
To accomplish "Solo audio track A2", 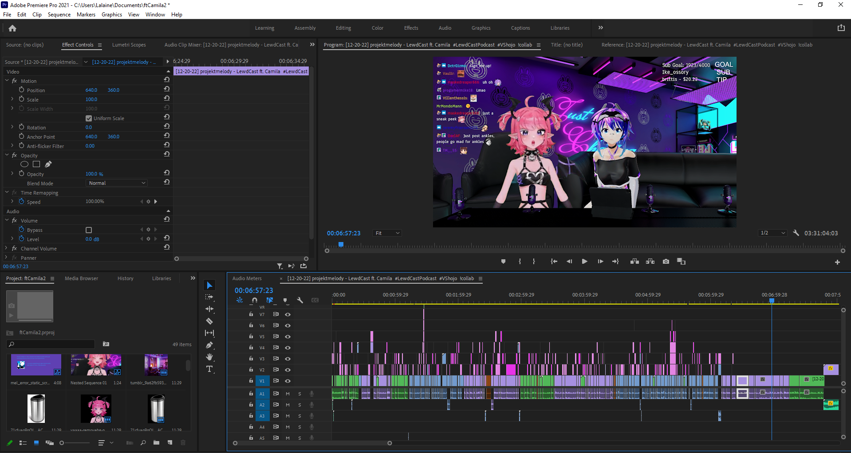I will pos(299,405).
